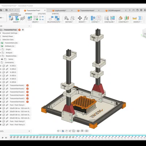Select the X-205:3 component in browser

pyautogui.click(x=13, y=72)
